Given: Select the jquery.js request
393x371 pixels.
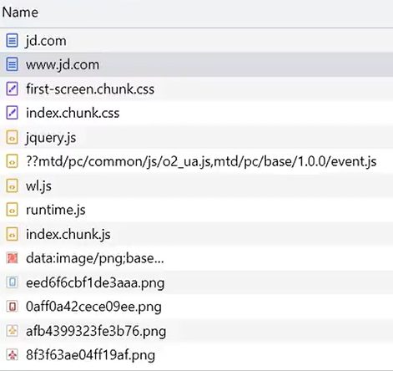Looking at the screenshot, I should coord(196,137).
